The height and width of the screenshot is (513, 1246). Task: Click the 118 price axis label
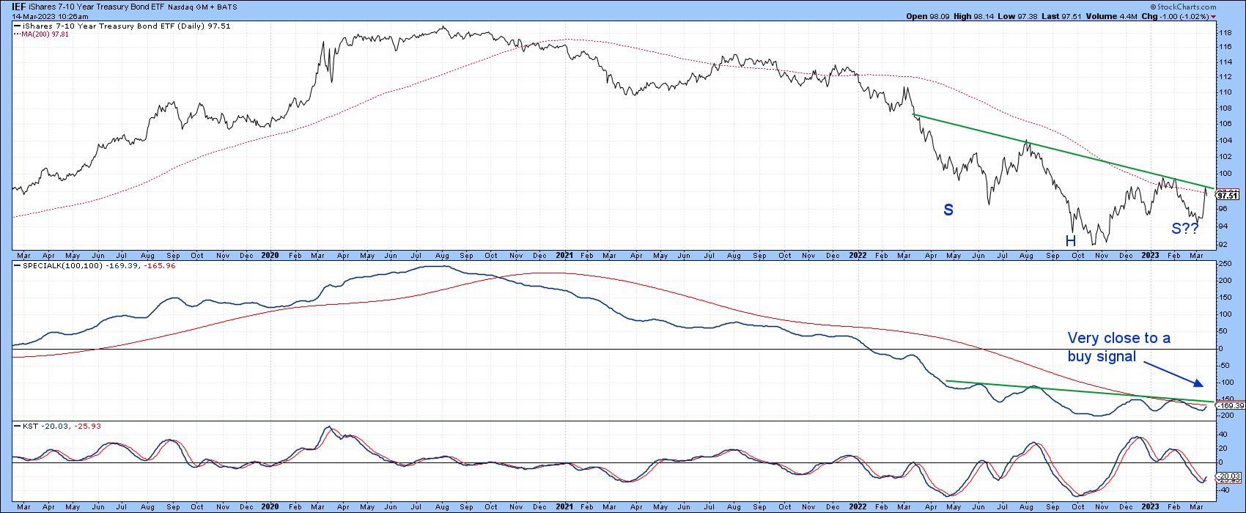(x=1224, y=34)
